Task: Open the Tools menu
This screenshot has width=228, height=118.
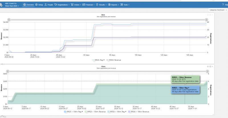Action: click(x=125, y=5)
